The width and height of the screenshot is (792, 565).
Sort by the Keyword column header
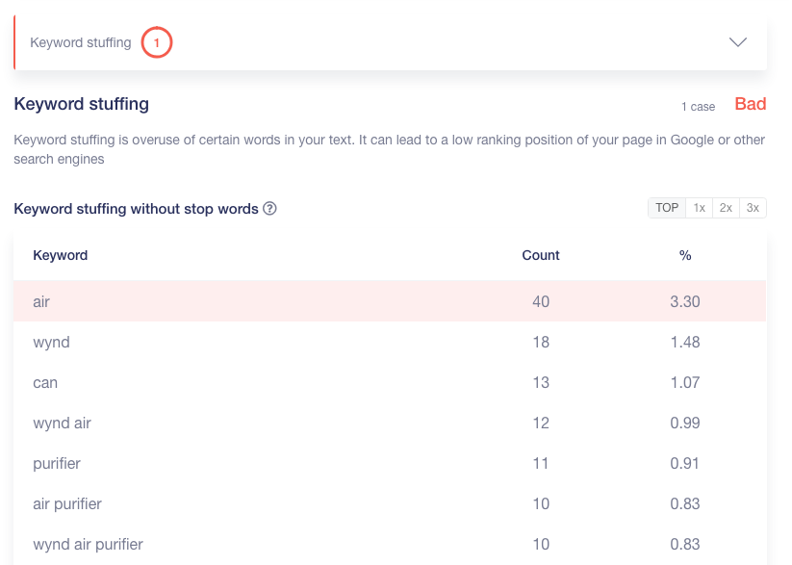tap(61, 255)
